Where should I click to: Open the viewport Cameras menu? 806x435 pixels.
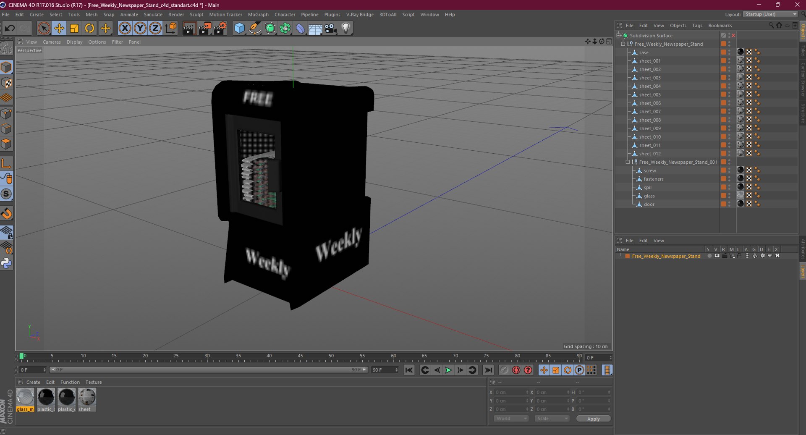coord(52,42)
